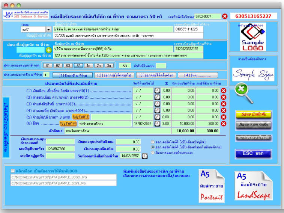Click the magnifier with green X icon
Viewport: 284px width, 213px height.
pyautogui.click(x=244, y=93)
